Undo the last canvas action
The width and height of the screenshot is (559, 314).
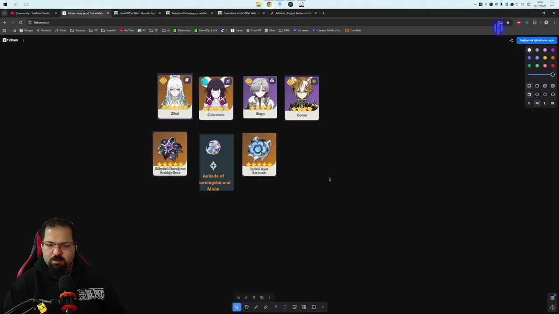(x=238, y=297)
